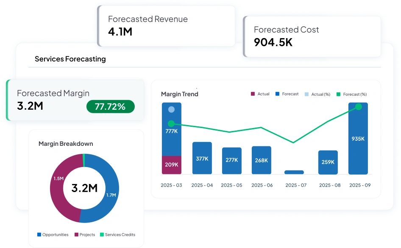Click the 377K bar for 2025-04
Image resolution: width=401 pixels, height=248 pixels.
[202, 159]
